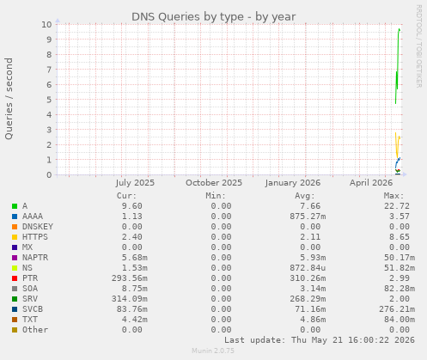Screen dimensions: 427x360
Task: Click the 'Munin 2.0.75' version text
Action: [x=213, y=351]
